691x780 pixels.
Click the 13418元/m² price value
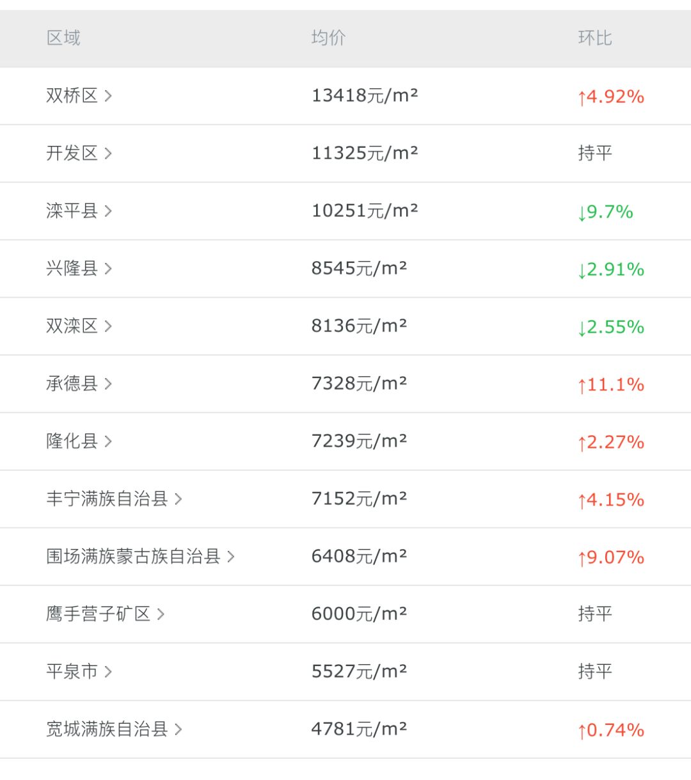[360, 96]
